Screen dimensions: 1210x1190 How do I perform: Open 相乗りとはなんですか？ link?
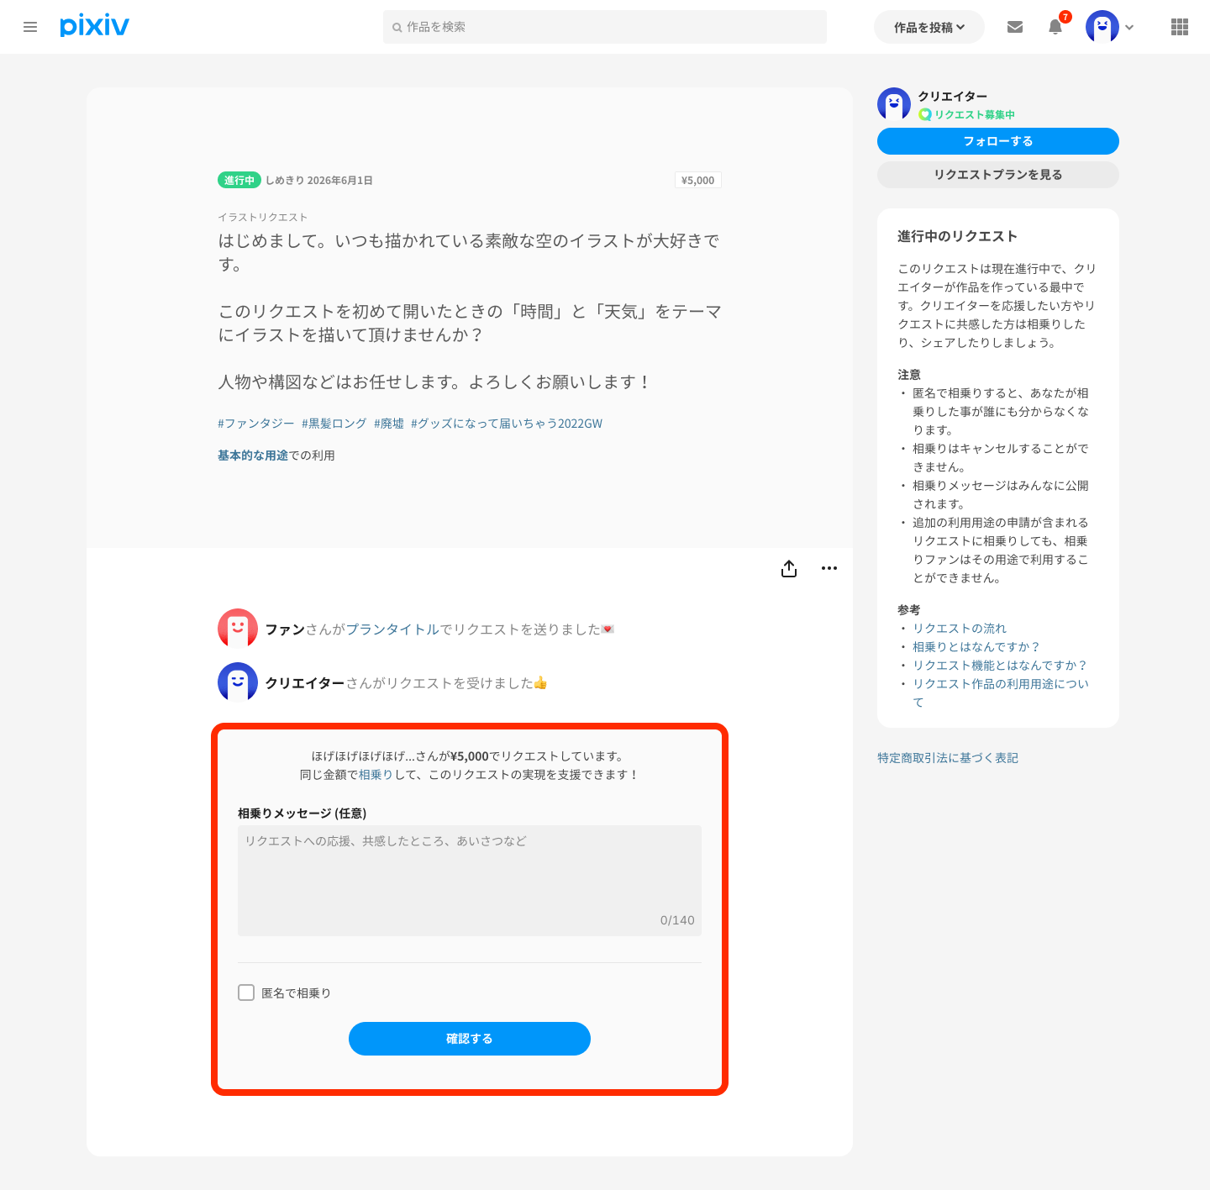click(x=977, y=647)
